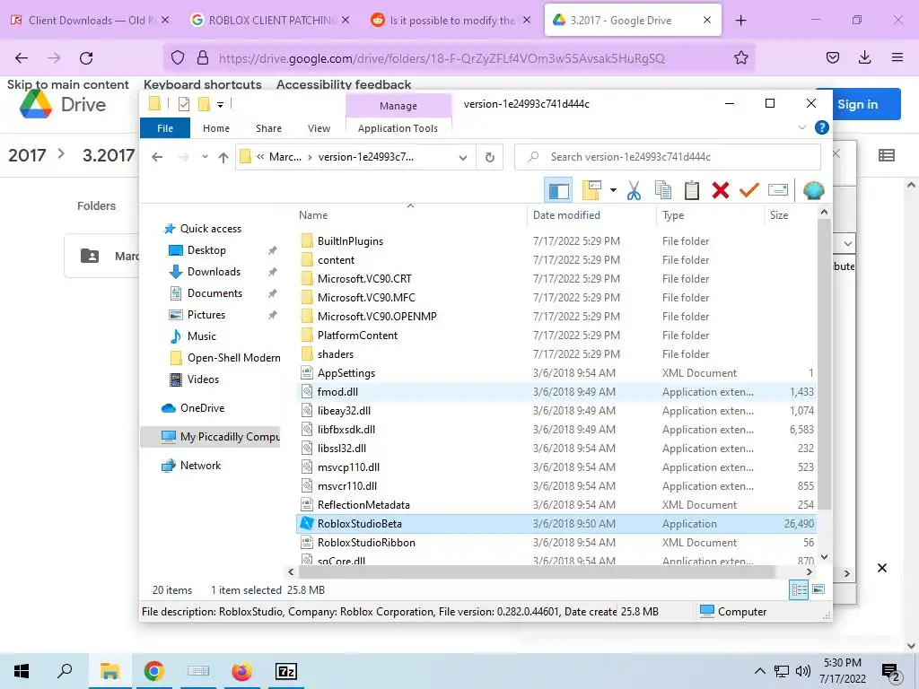The width and height of the screenshot is (919, 689).
Task: Select the shaders folder
Action: pyautogui.click(x=336, y=353)
